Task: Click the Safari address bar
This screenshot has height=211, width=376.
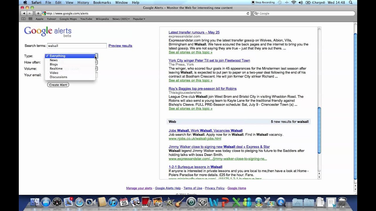Action: pyautogui.click(x=145, y=13)
